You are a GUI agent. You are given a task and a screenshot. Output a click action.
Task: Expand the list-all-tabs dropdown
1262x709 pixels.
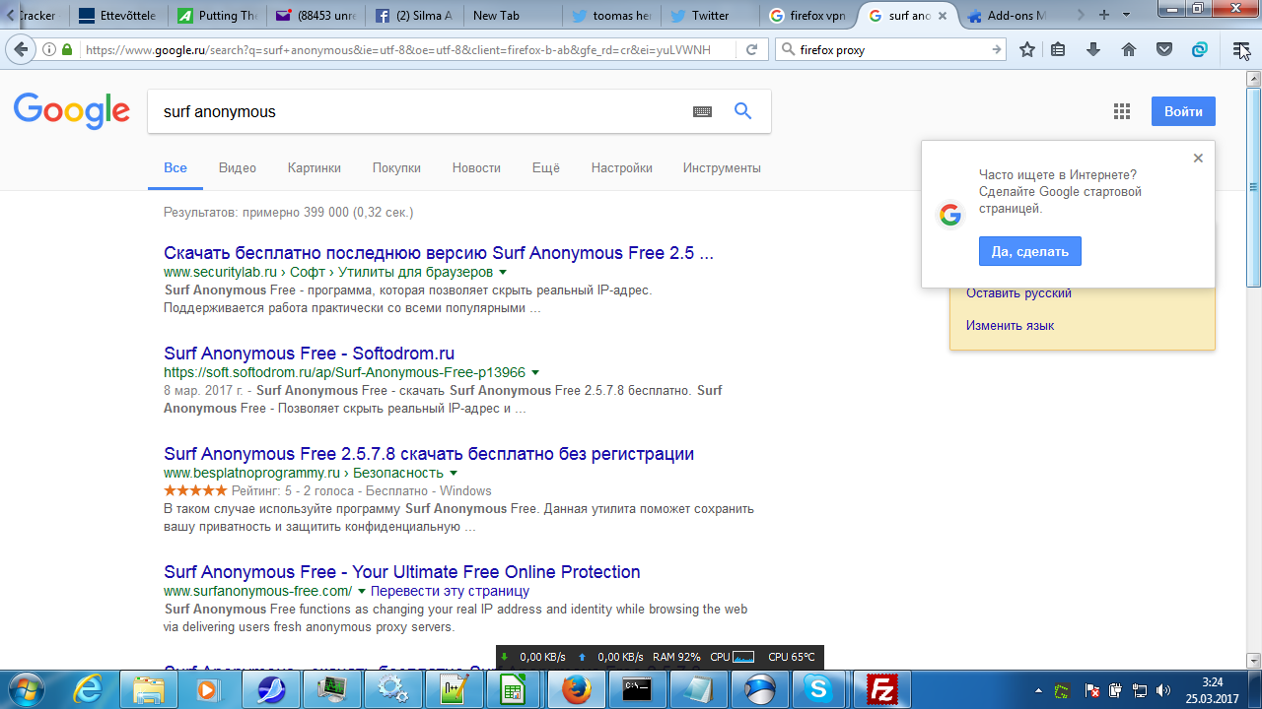click(1126, 15)
